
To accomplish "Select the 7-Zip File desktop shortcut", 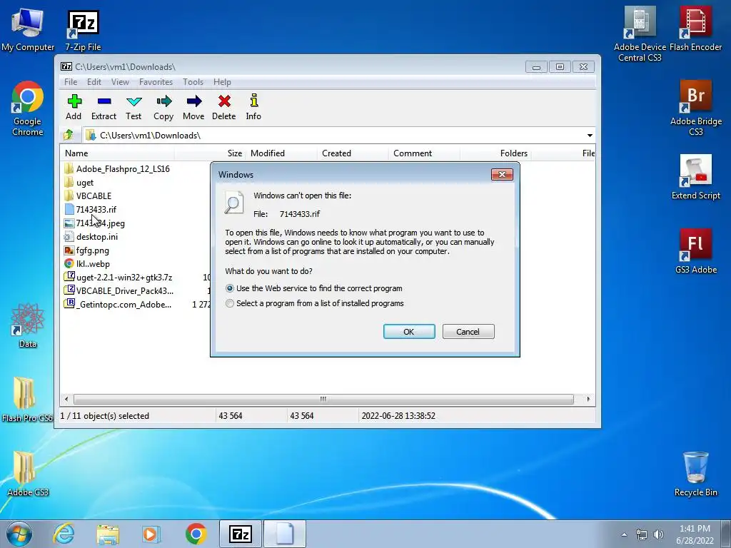I will [x=83, y=31].
